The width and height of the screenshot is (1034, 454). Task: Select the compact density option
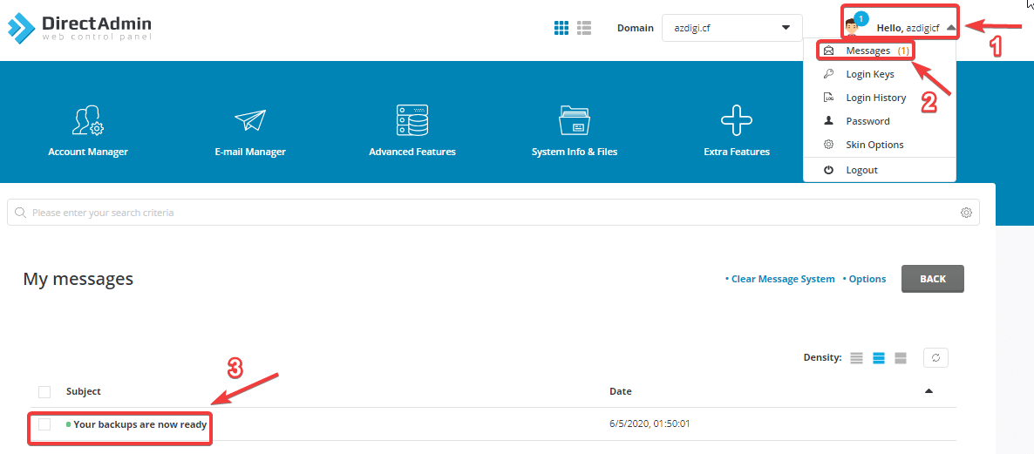point(856,358)
